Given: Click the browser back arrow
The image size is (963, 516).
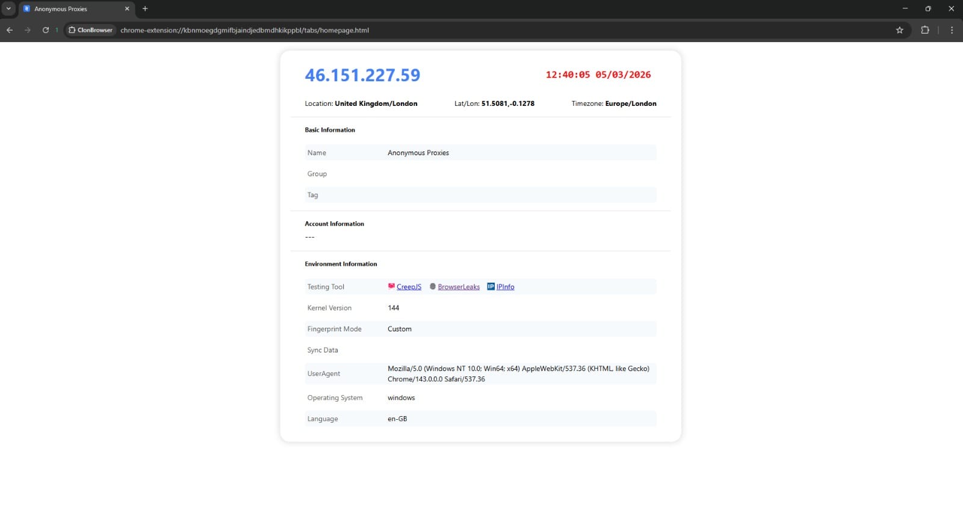Looking at the screenshot, I should pos(10,30).
